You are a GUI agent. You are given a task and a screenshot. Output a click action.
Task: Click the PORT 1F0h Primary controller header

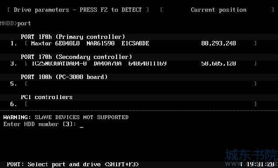click(73, 37)
